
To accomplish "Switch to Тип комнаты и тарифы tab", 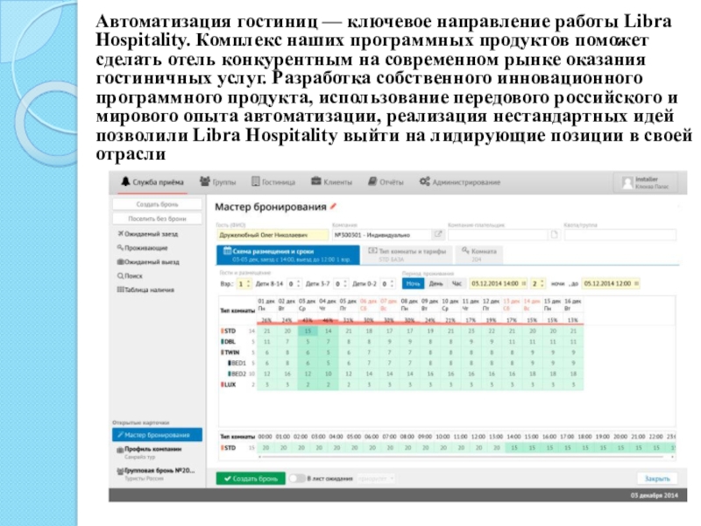I will [x=407, y=255].
